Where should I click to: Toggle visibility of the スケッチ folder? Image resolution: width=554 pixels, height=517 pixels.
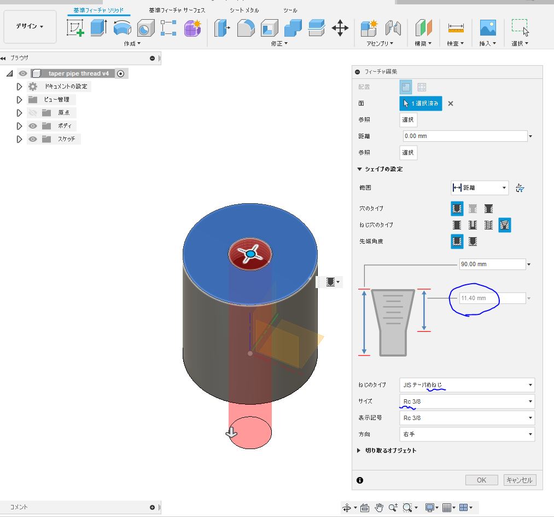(x=33, y=139)
